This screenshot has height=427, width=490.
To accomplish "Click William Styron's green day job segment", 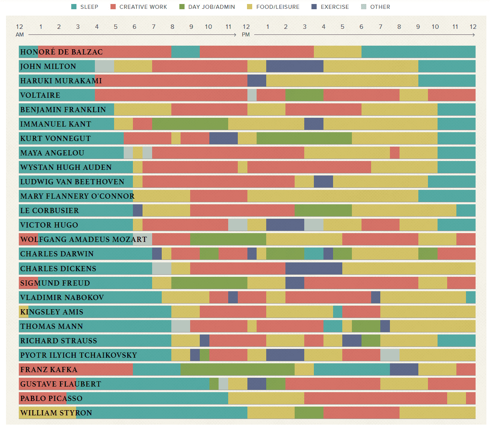I will coord(309,413).
